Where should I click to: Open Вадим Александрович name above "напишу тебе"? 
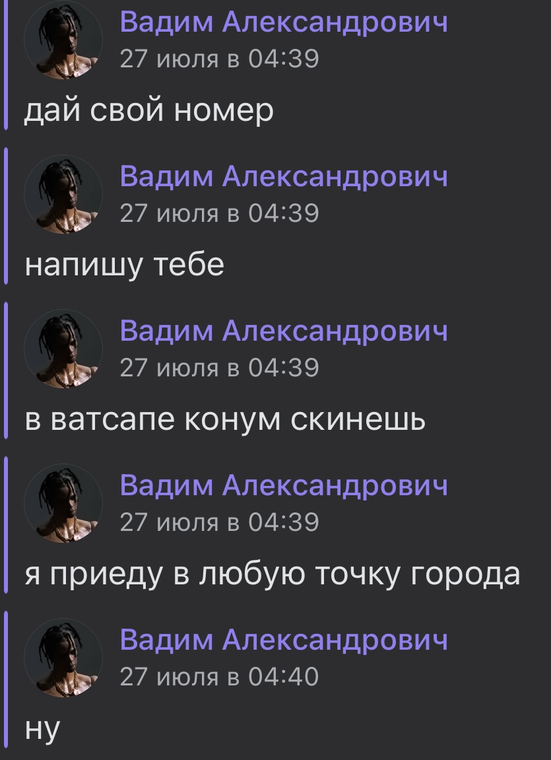pyautogui.click(x=284, y=176)
